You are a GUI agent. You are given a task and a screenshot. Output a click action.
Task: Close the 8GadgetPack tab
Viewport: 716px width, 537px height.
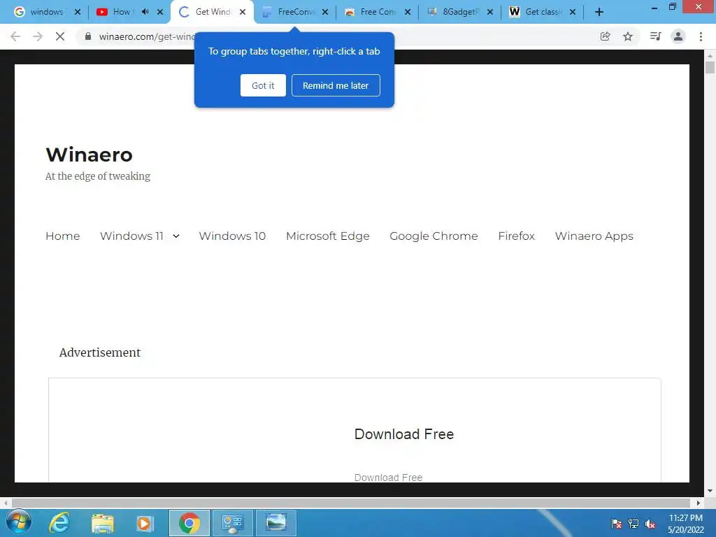coord(490,12)
